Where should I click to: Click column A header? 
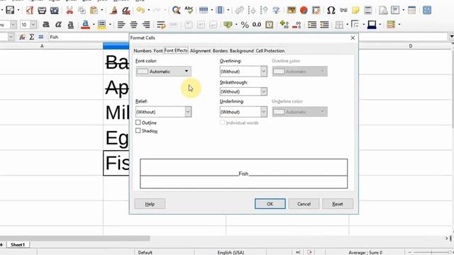[x=42, y=46]
